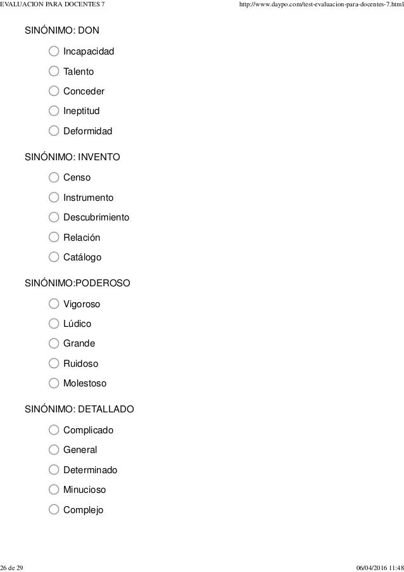Pick Descubrimiento as synonym of INVENTO

coord(54,217)
